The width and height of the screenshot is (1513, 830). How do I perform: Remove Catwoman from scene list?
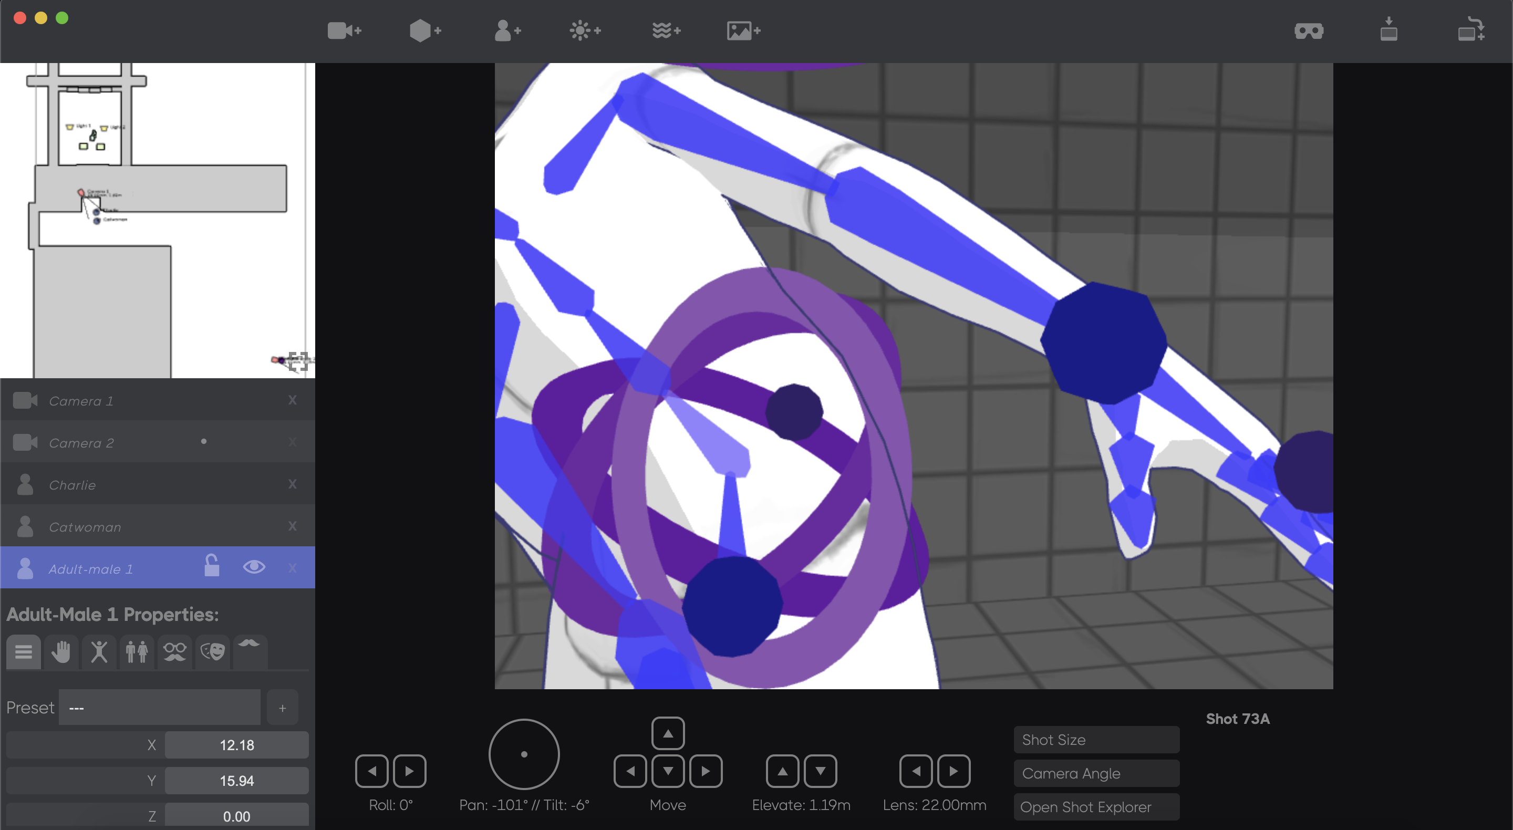click(x=293, y=526)
